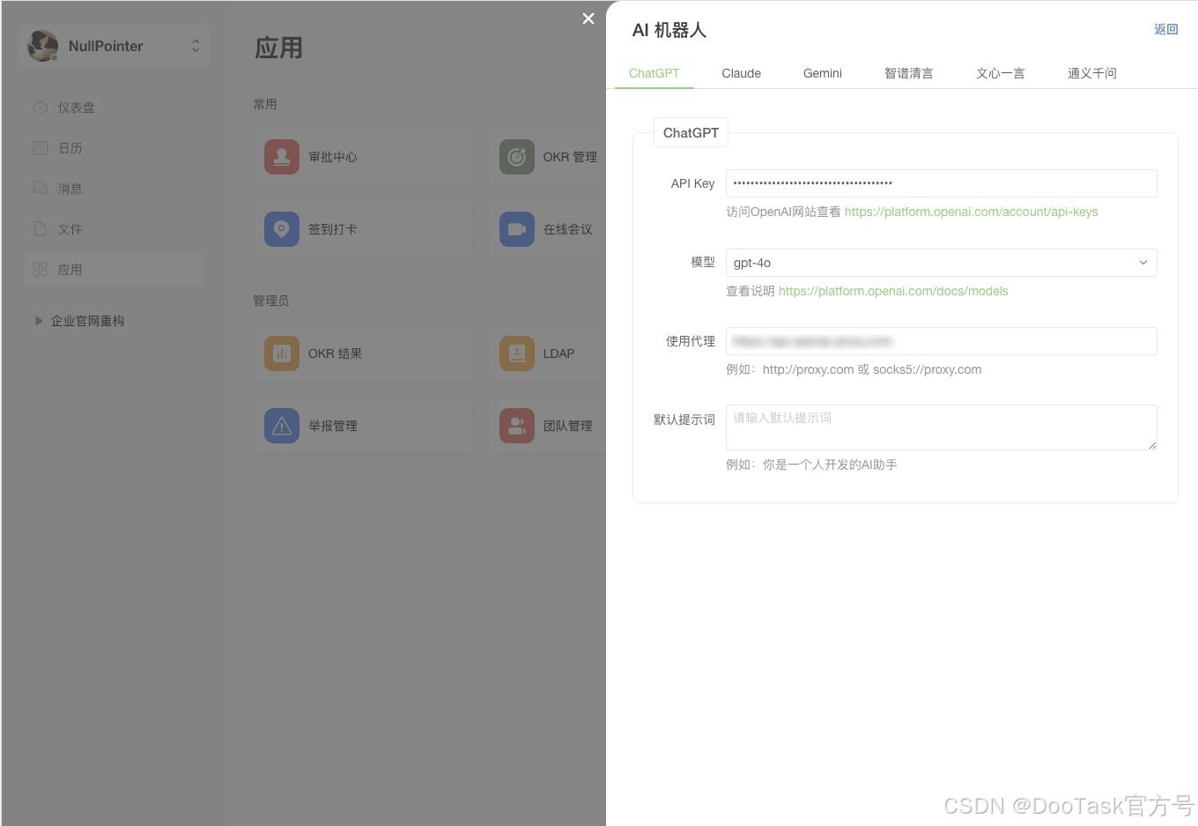Open the 审批中心 approval app icon
Screen dimensions: 1198x826
pos(282,157)
